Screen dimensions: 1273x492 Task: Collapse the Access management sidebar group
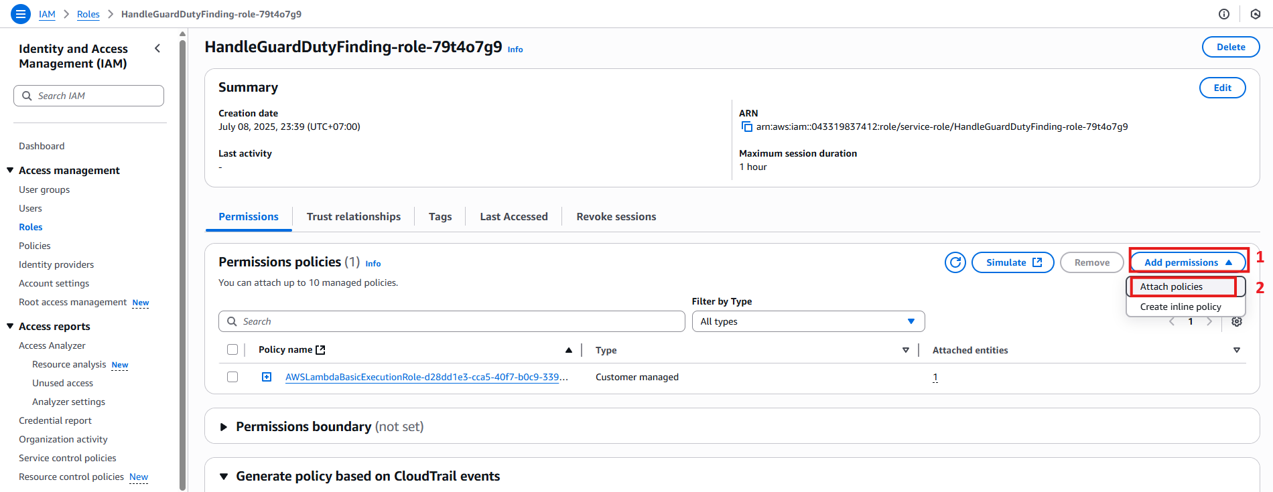(x=10, y=170)
